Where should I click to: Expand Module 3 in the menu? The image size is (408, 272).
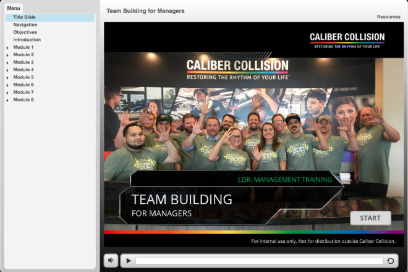tap(7, 62)
